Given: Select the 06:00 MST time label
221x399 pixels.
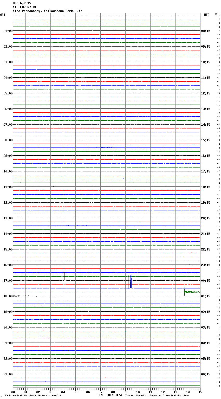Looking at the screenshot, I should pos(8,109).
